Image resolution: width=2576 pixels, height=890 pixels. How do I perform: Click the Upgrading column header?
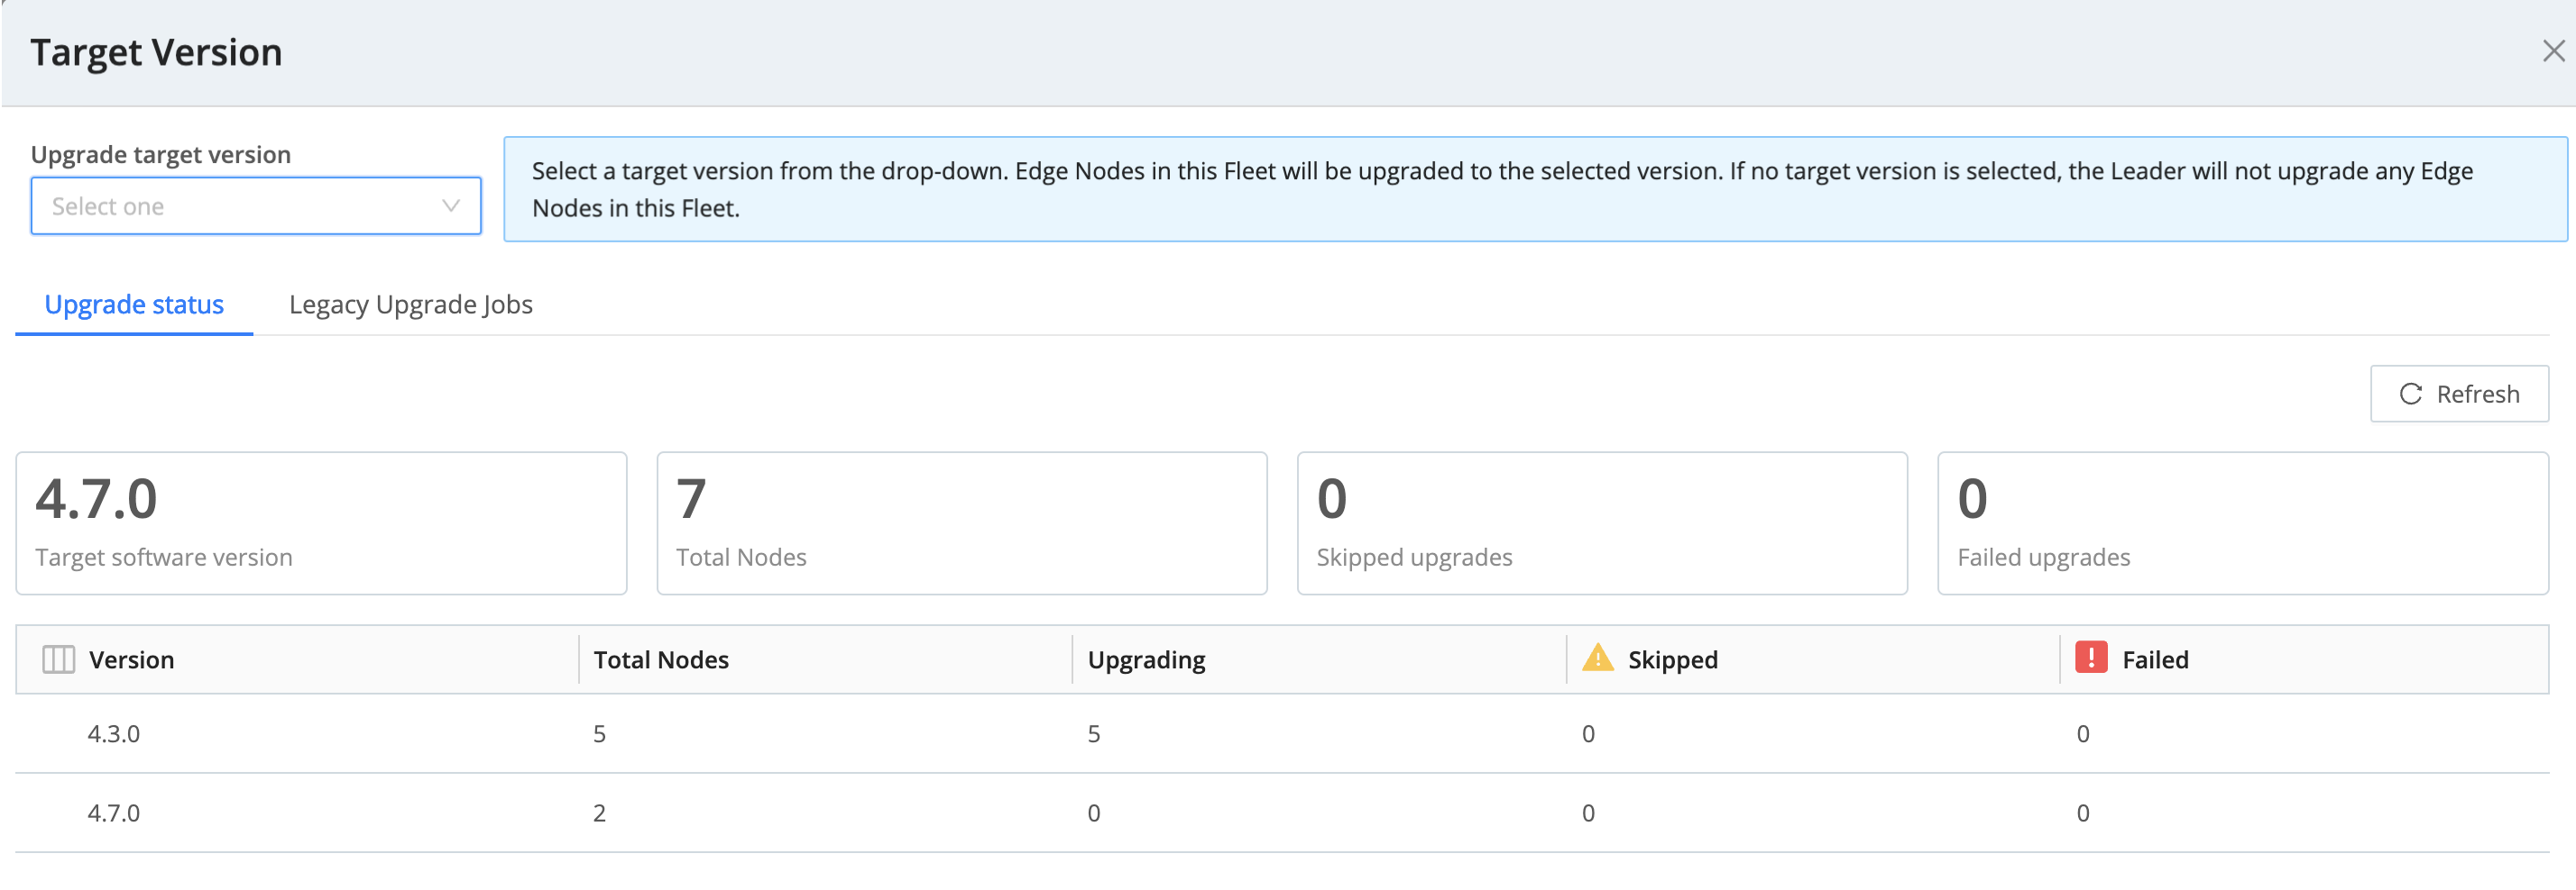pyautogui.click(x=1146, y=658)
